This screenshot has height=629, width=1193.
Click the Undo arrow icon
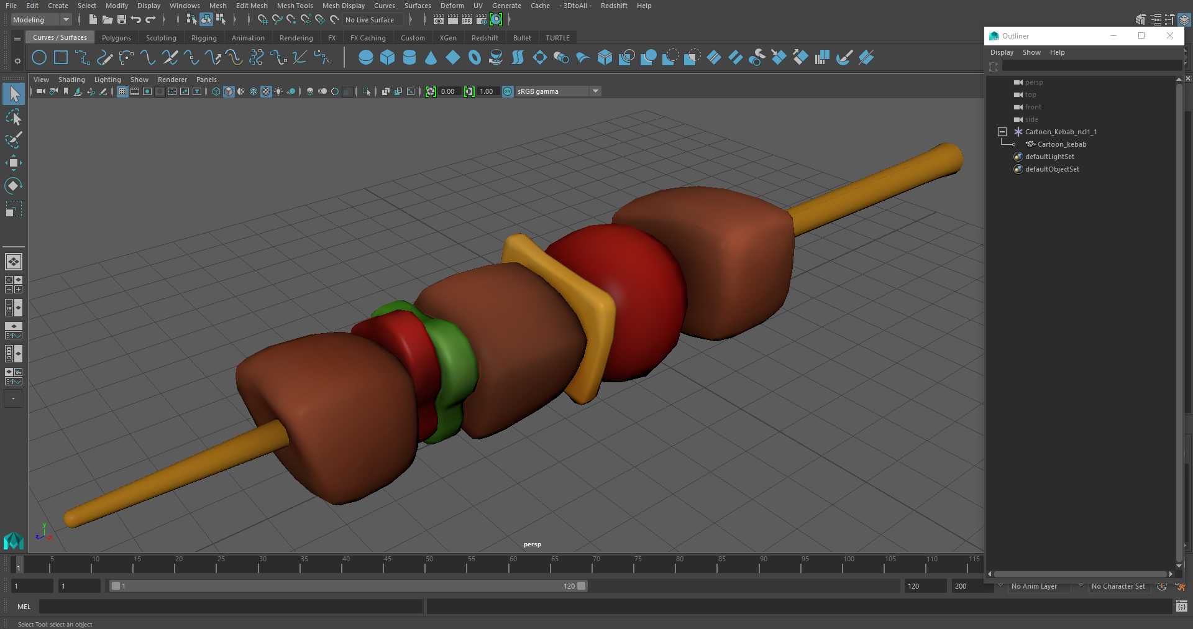click(x=136, y=20)
